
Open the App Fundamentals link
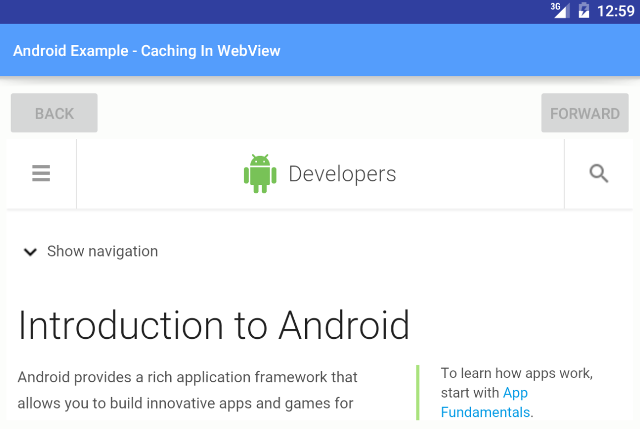tap(486, 403)
